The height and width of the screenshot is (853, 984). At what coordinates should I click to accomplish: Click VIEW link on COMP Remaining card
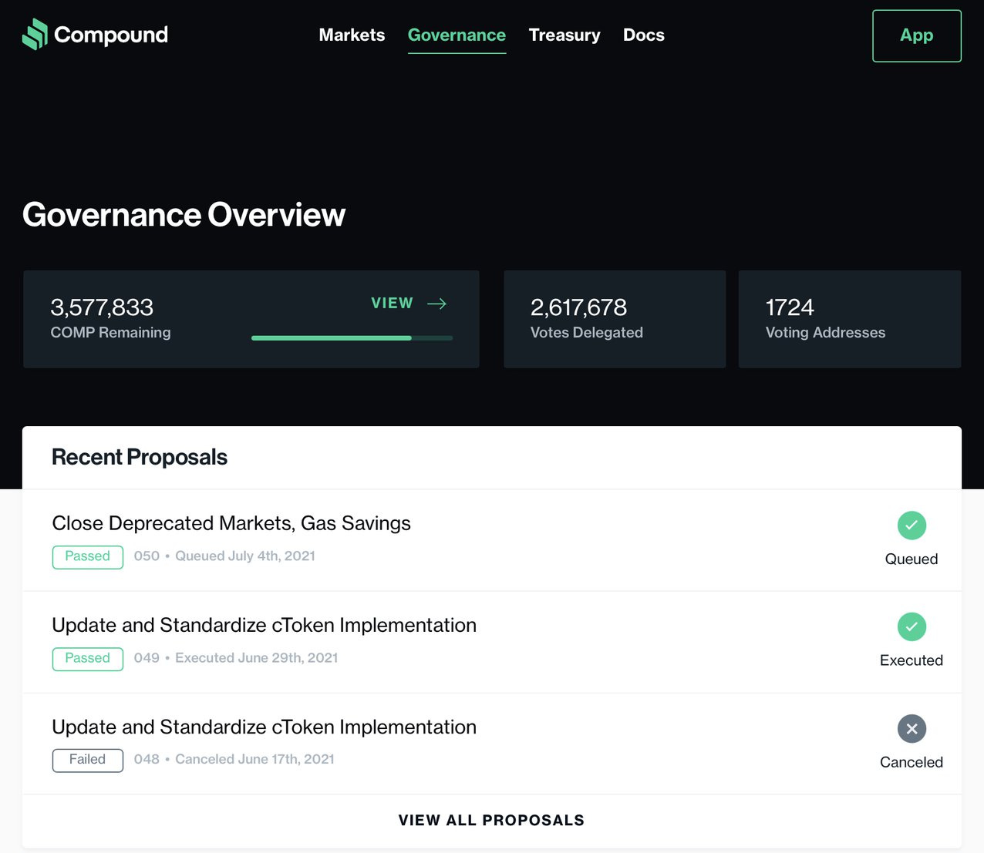pos(392,303)
